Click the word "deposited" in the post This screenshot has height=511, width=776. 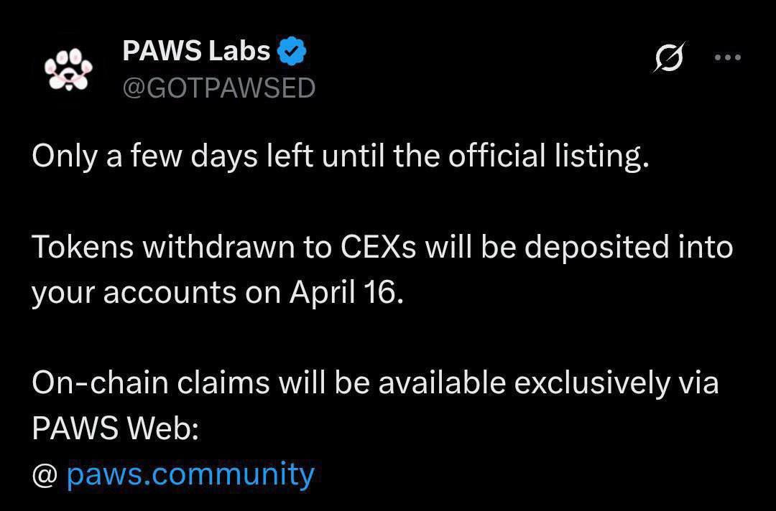pyautogui.click(x=596, y=248)
